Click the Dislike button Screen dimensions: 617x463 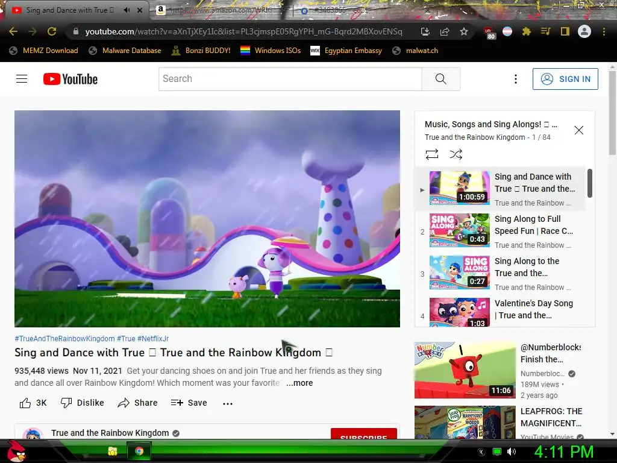click(x=82, y=403)
